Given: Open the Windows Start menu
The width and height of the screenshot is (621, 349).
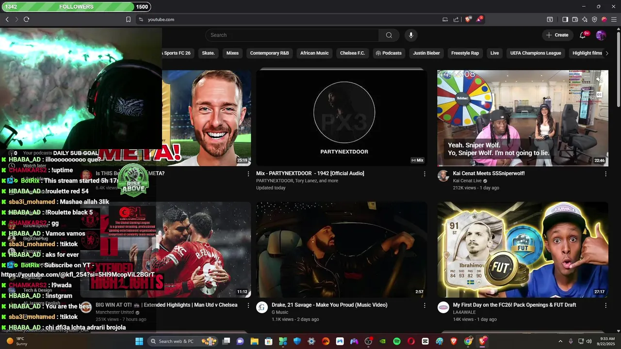Looking at the screenshot, I should (x=139, y=341).
